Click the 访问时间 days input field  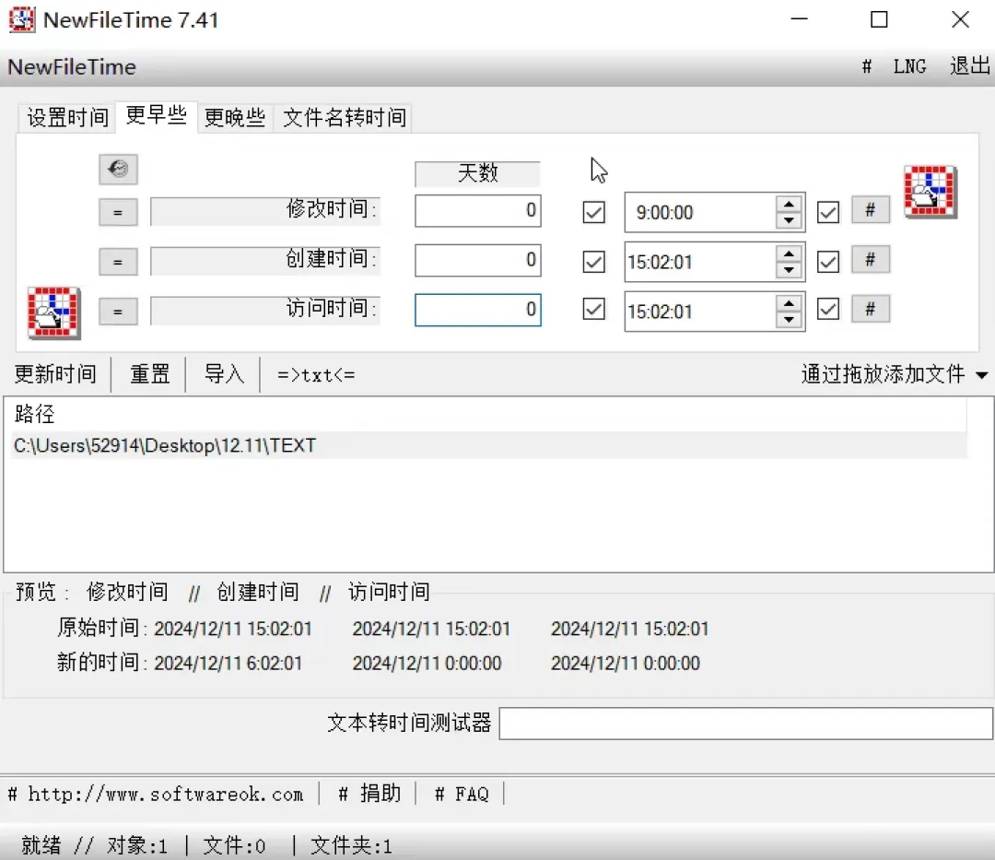[x=478, y=310]
